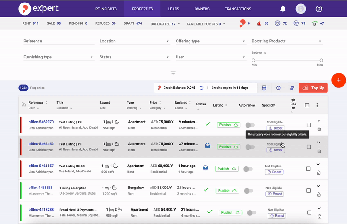Click the envelope status icon for pfflex-5462152
347x224 pixels.
tap(208, 146)
